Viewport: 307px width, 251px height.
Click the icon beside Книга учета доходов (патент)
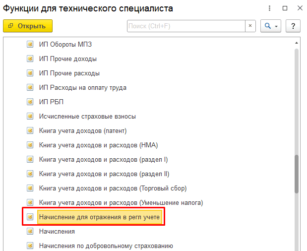coord(30,131)
